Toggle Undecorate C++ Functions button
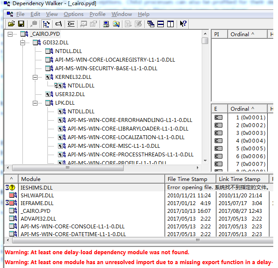278x268 pixels. [71, 24]
